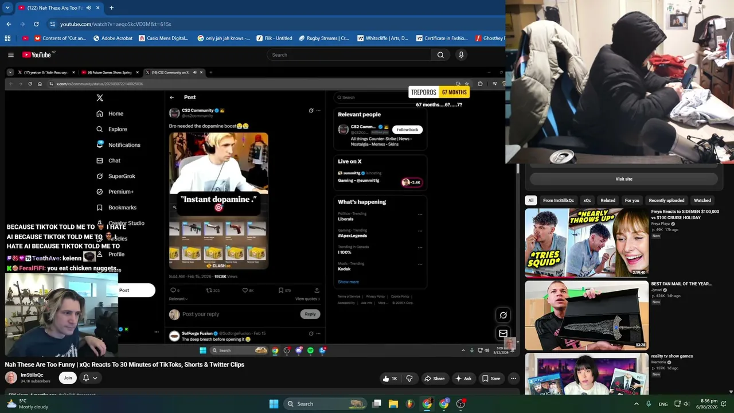The image size is (734, 413).
Task: Select the Related filter chip
Action: (608, 200)
